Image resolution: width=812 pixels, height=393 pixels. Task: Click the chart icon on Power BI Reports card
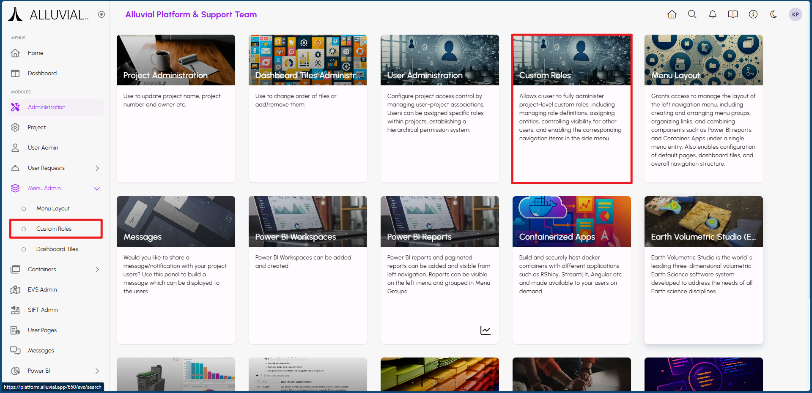click(x=485, y=330)
